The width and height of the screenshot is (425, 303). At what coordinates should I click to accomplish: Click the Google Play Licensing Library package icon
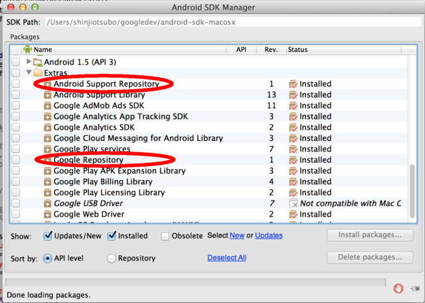tap(47, 193)
